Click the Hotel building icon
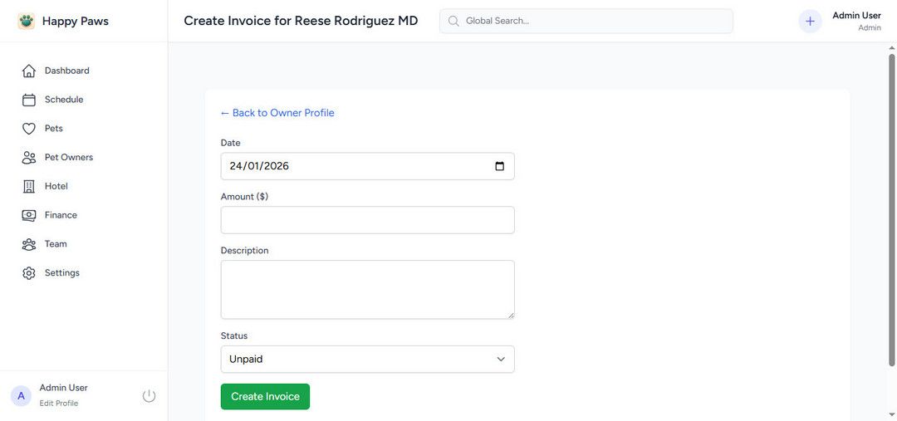The height and width of the screenshot is (421, 897). point(29,186)
